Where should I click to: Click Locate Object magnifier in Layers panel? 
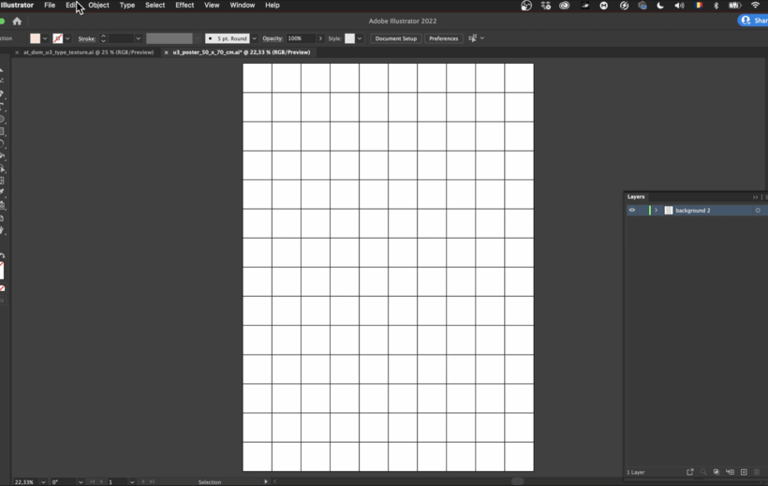(x=703, y=472)
